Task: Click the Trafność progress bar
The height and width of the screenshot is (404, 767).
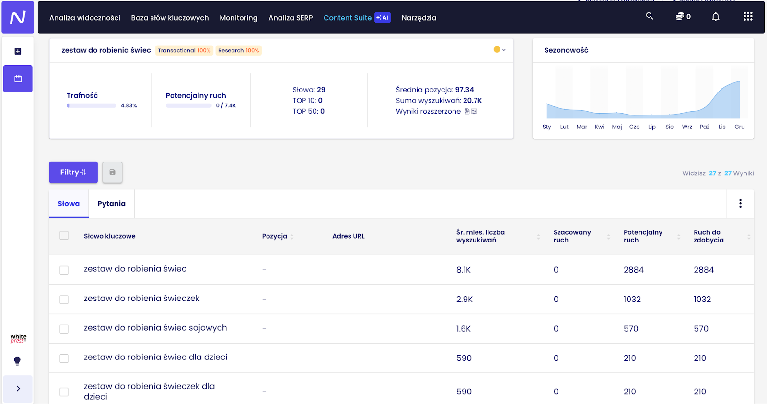Action: click(x=92, y=105)
